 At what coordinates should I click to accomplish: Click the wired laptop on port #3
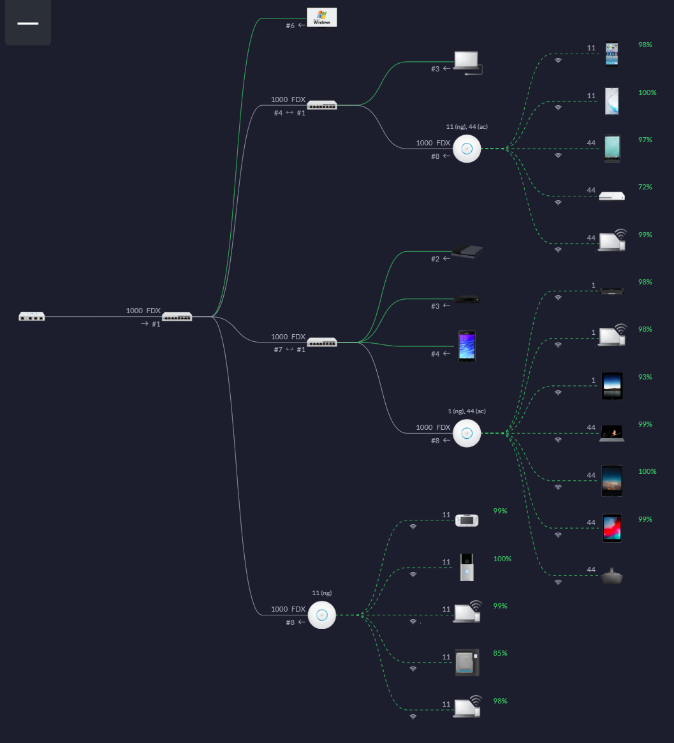coord(467,62)
